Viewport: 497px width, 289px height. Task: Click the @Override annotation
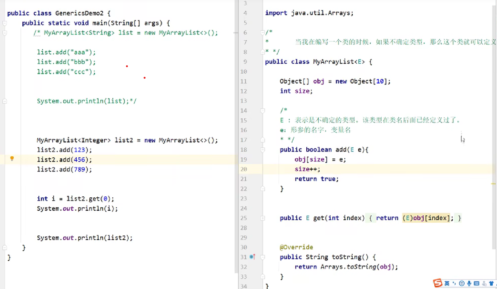click(296, 247)
